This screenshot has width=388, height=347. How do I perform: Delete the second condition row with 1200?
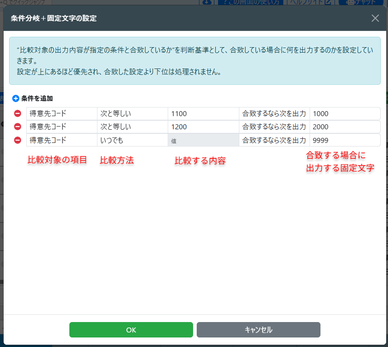click(18, 127)
